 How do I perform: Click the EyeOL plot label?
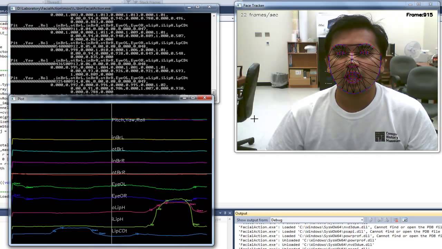point(119,184)
